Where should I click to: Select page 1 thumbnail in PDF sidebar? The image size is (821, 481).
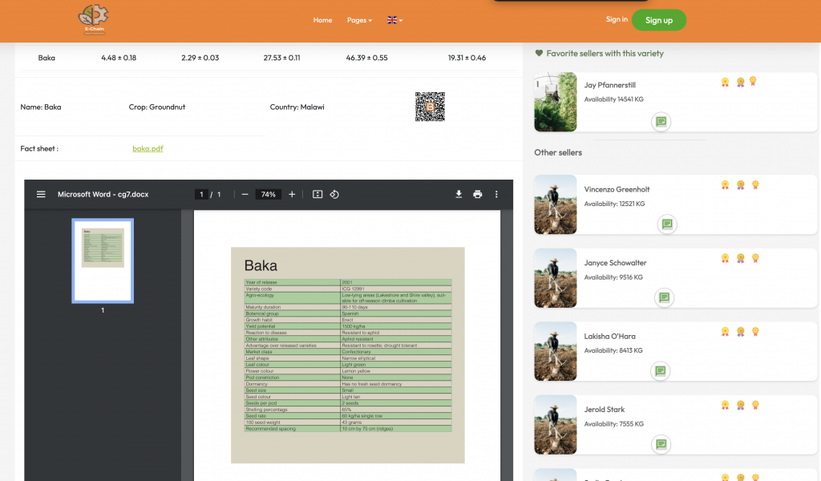(x=103, y=261)
